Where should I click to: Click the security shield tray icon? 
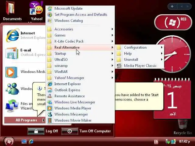click(x=168, y=141)
